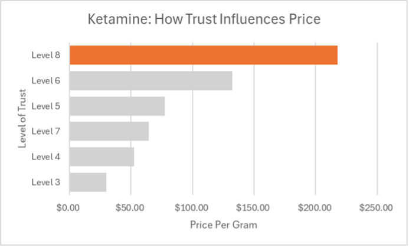Click the "Level 4" category label
The width and height of the screenshot is (409, 247).
click(46, 157)
